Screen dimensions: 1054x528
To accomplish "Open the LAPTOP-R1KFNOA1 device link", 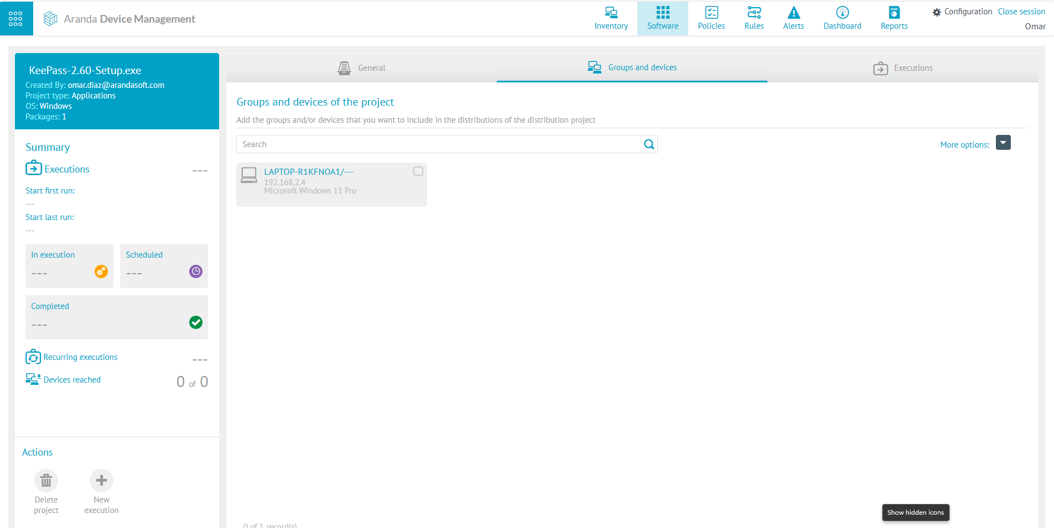I will click(308, 172).
